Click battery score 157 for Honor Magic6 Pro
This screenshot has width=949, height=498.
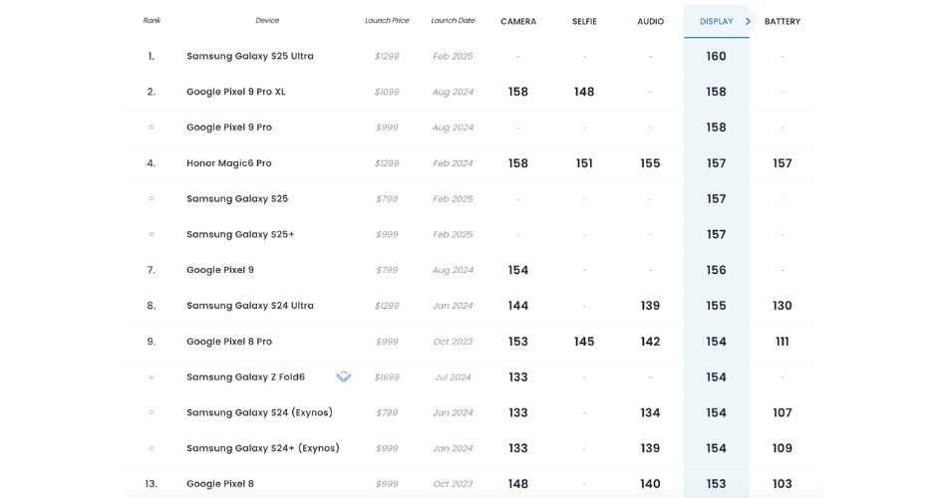pos(782,163)
